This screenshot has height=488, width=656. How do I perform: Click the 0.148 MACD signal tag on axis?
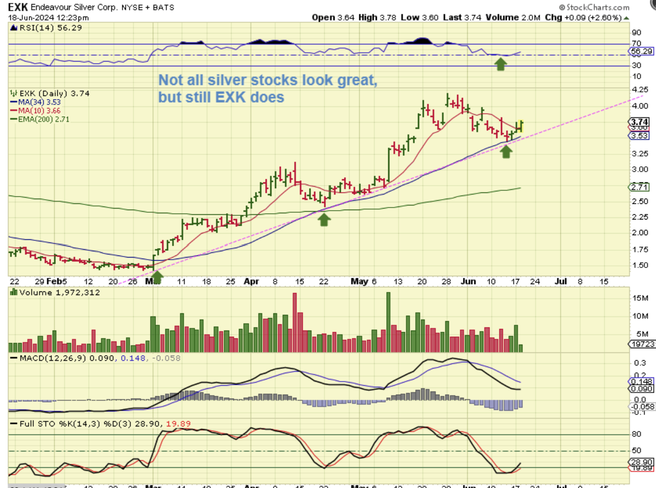coord(640,381)
